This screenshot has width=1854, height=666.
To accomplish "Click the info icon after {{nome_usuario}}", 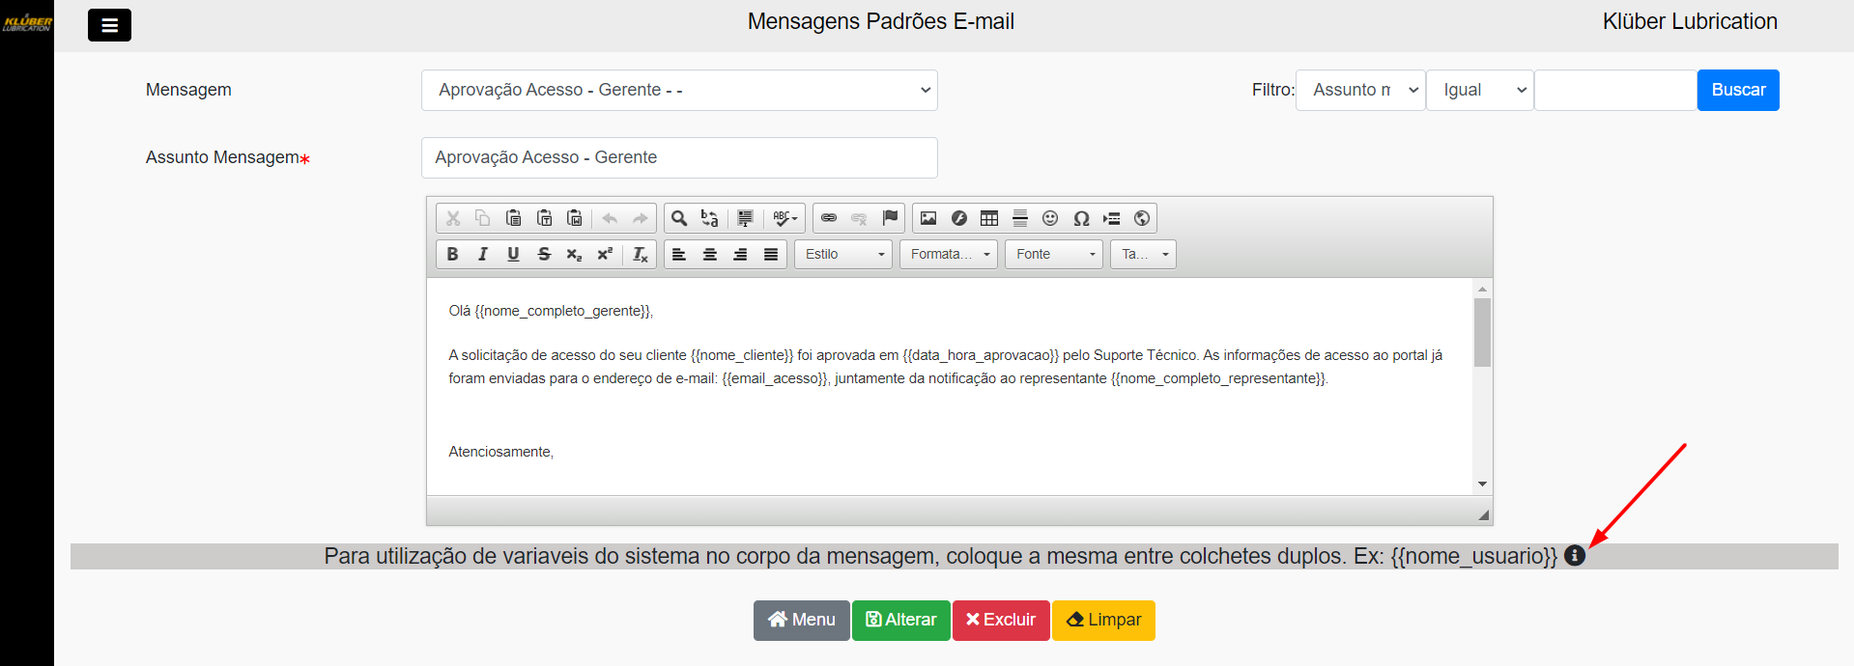I will point(1575,556).
